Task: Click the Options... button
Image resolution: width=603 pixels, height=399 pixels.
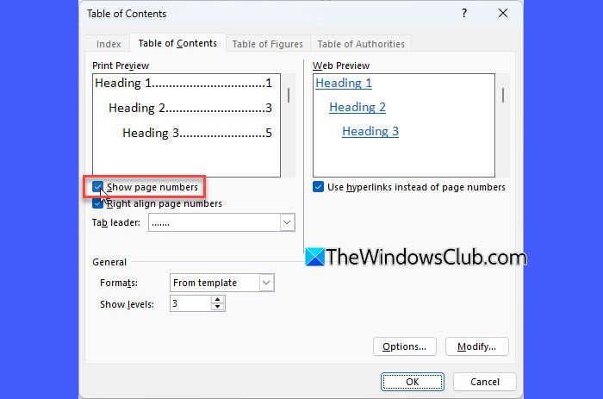Action: (404, 346)
